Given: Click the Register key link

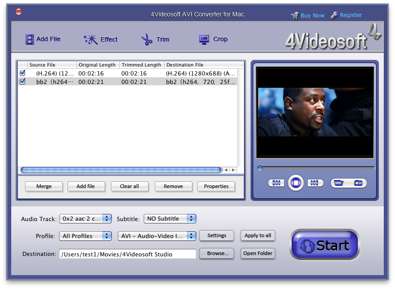Looking at the screenshot, I should click(346, 15).
